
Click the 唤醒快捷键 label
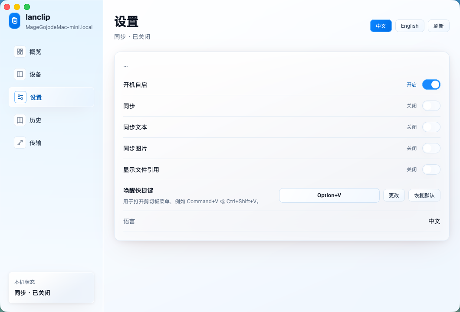(x=138, y=191)
